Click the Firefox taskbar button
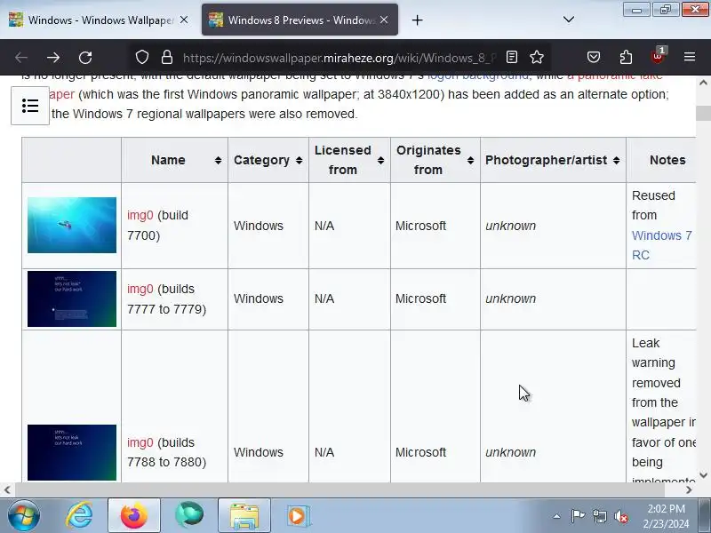The height and width of the screenshot is (533, 711). pos(134,515)
